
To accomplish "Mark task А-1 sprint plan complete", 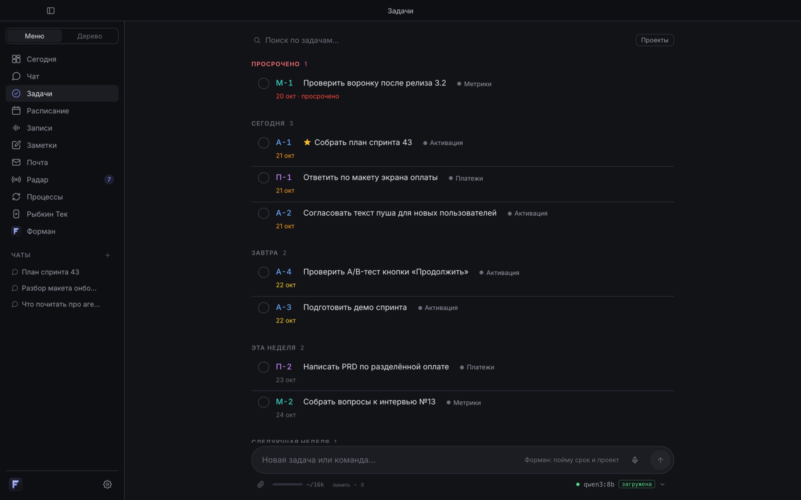I will (263, 143).
